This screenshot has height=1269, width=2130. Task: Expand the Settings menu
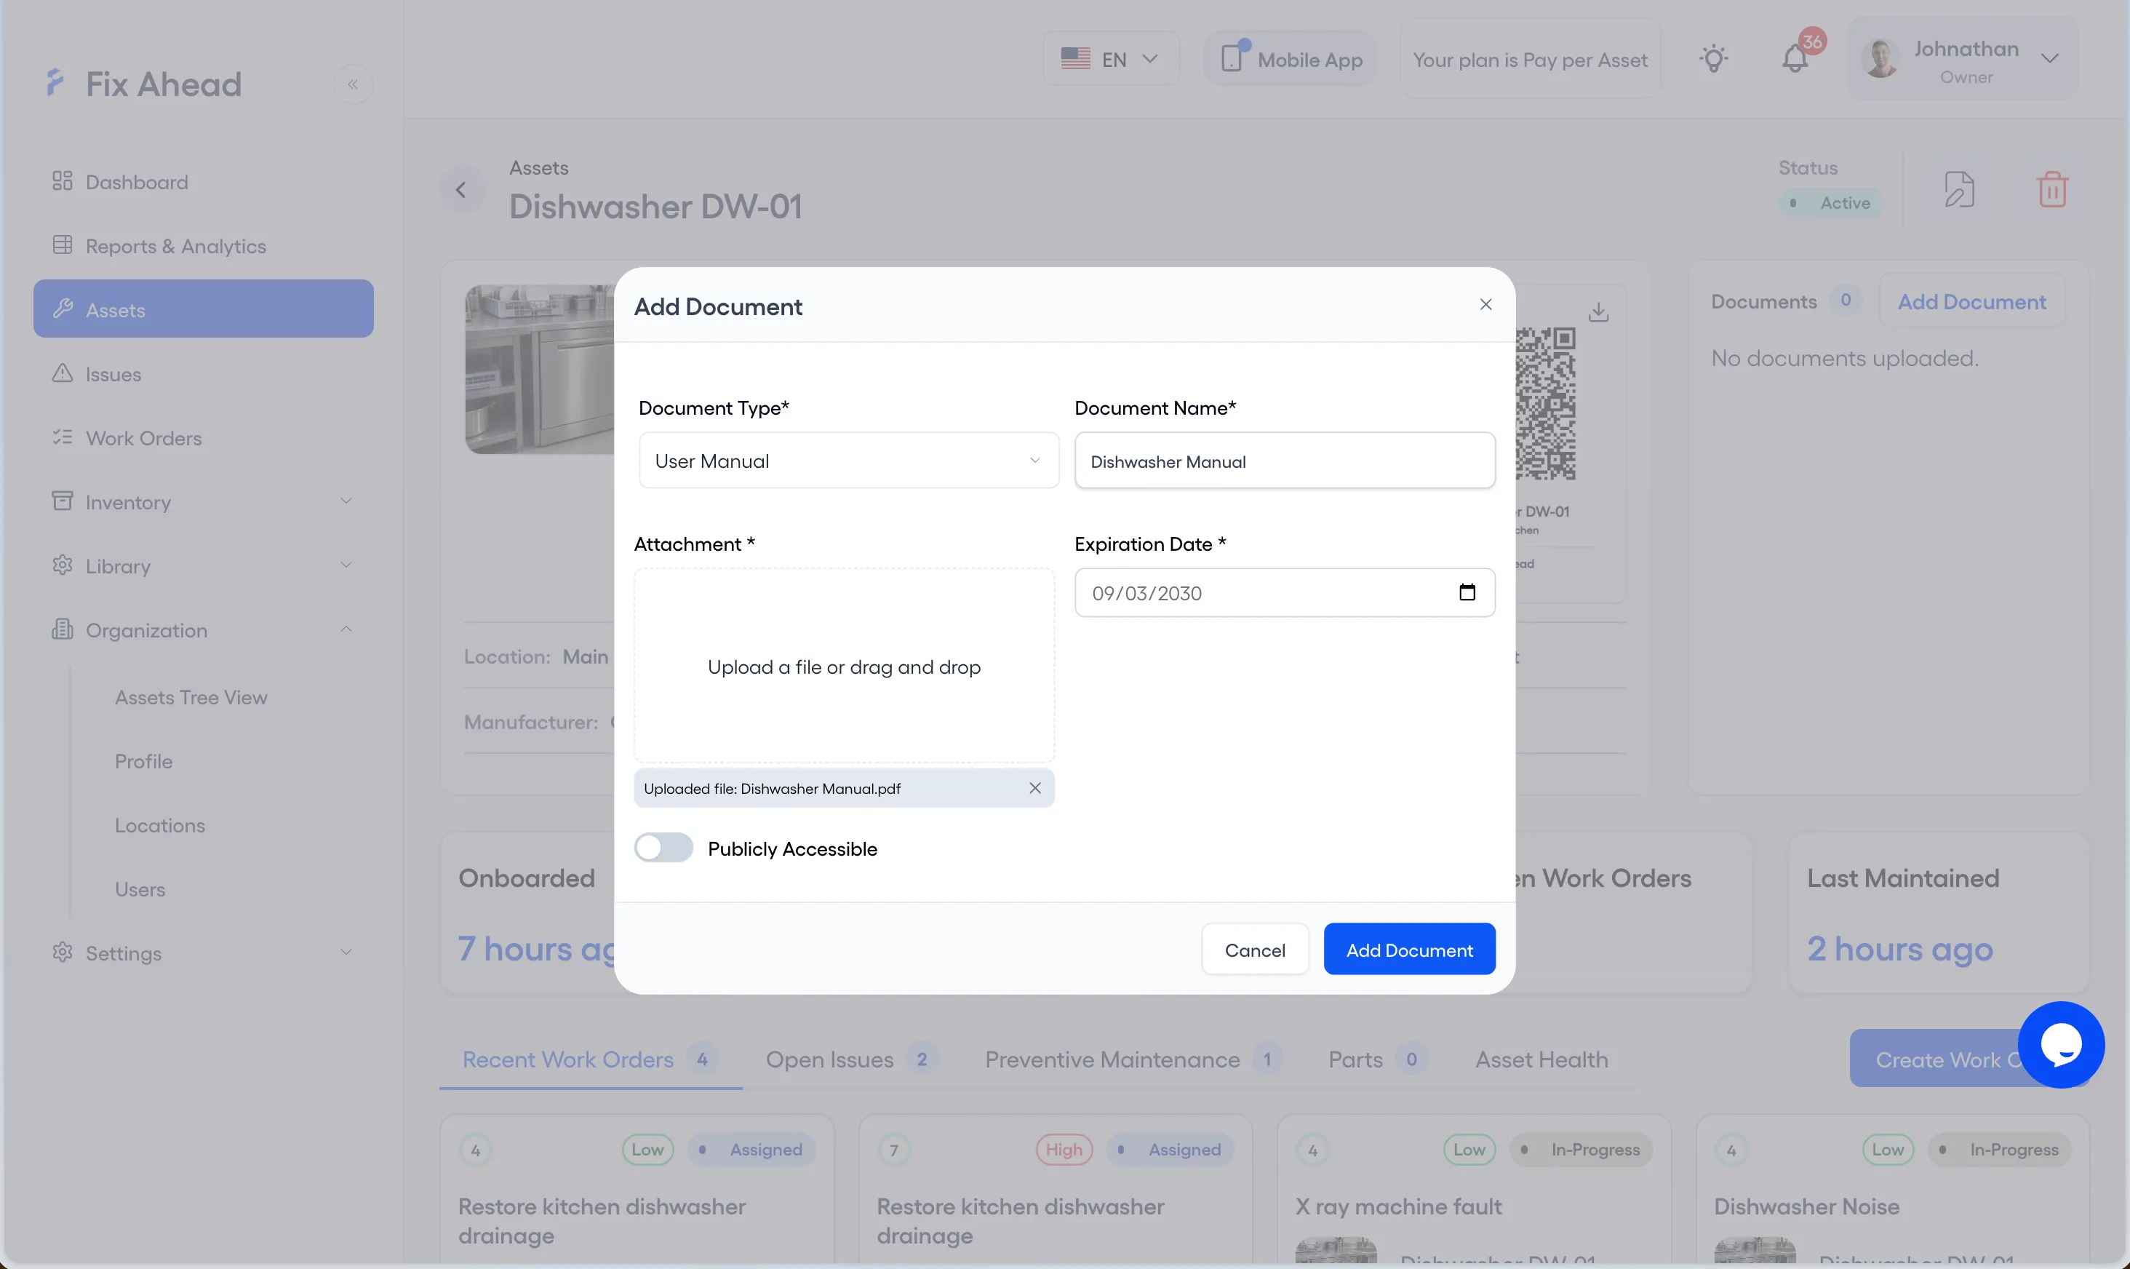click(x=204, y=952)
